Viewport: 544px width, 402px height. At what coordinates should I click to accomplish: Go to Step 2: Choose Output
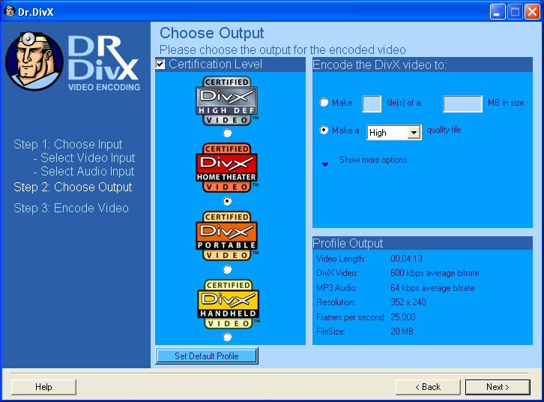click(73, 187)
